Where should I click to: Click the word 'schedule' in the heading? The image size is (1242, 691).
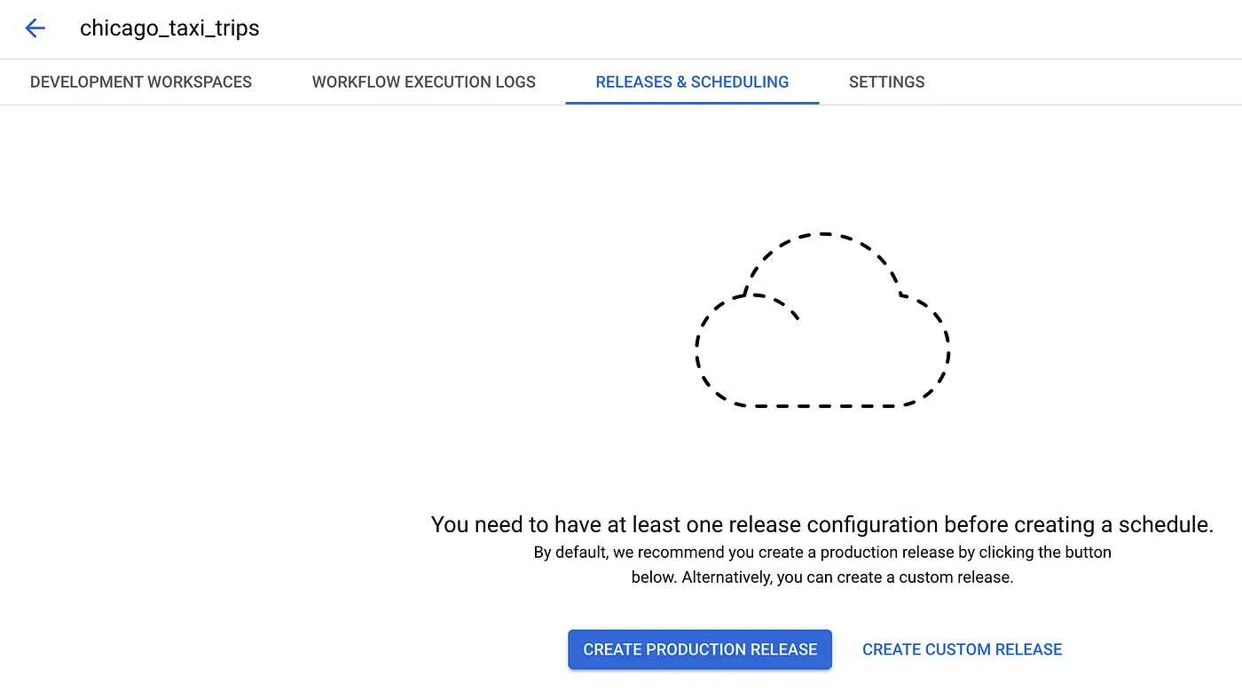(x=1170, y=524)
